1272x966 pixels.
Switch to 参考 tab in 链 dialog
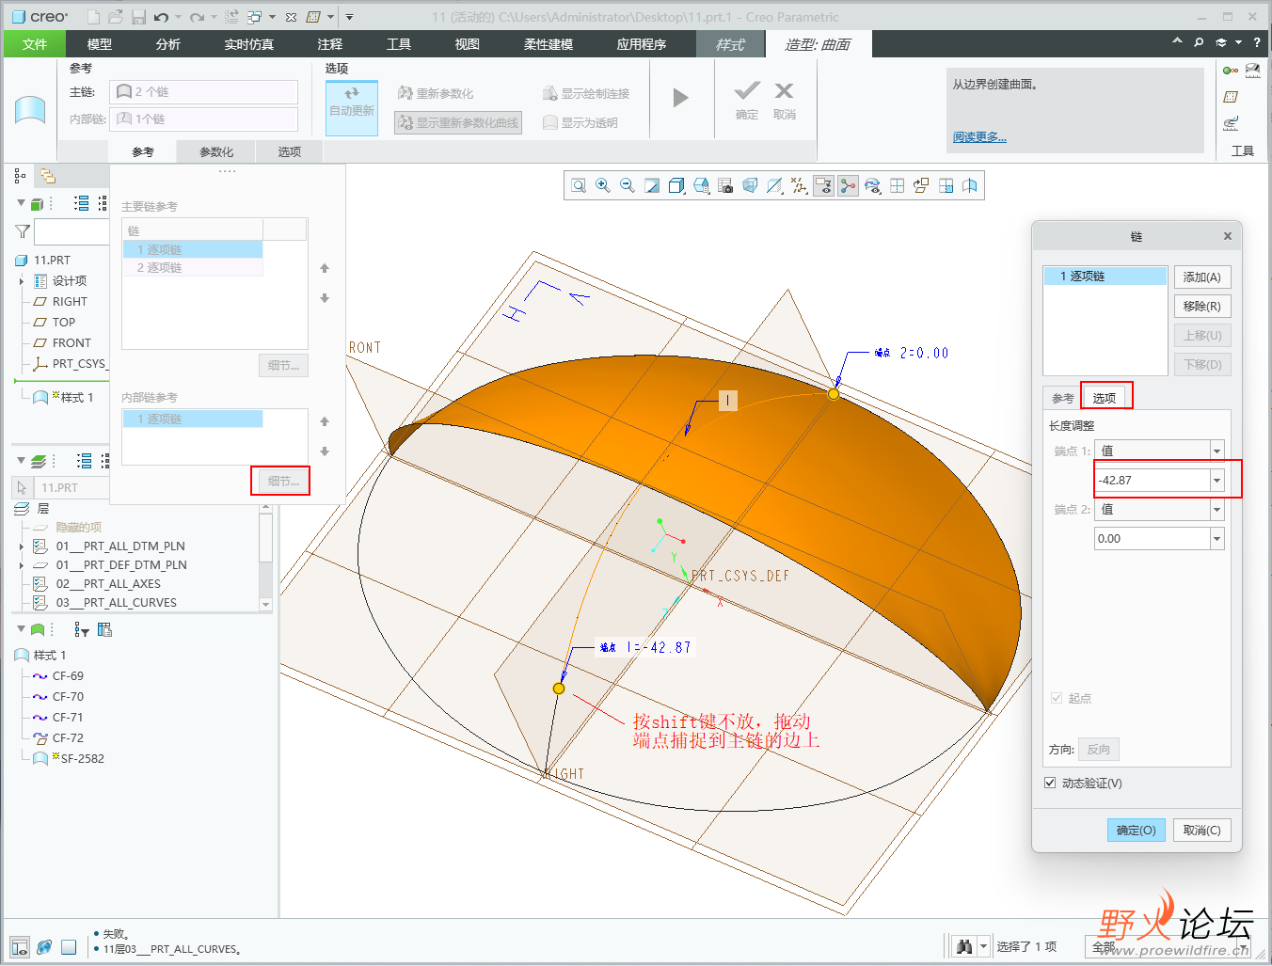click(1062, 398)
